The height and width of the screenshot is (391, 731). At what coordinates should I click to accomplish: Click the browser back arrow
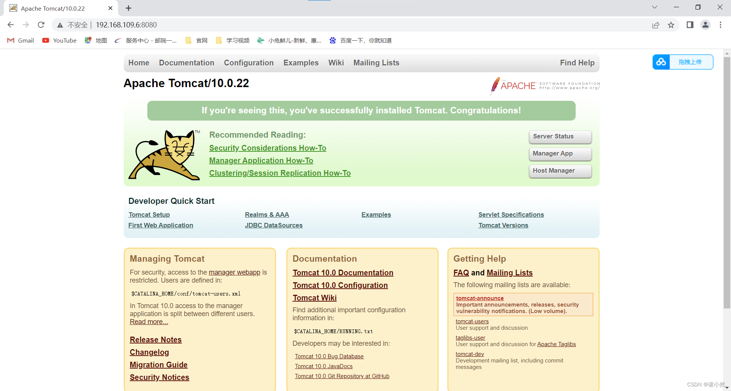point(11,25)
